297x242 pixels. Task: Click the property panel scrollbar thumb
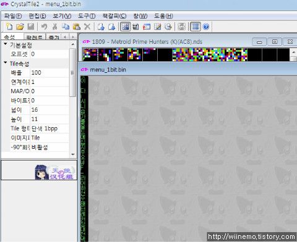72,72
